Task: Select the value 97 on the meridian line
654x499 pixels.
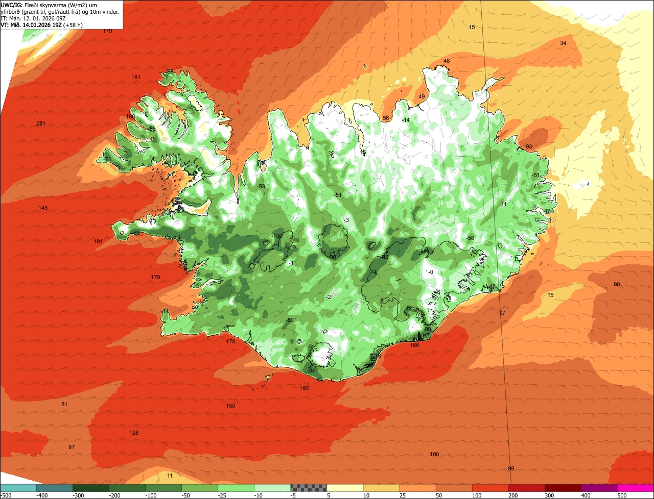Action: point(502,313)
